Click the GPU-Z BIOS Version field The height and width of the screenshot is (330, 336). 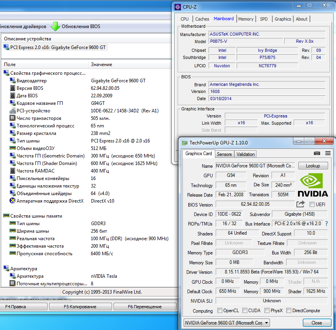tap(255, 204)
